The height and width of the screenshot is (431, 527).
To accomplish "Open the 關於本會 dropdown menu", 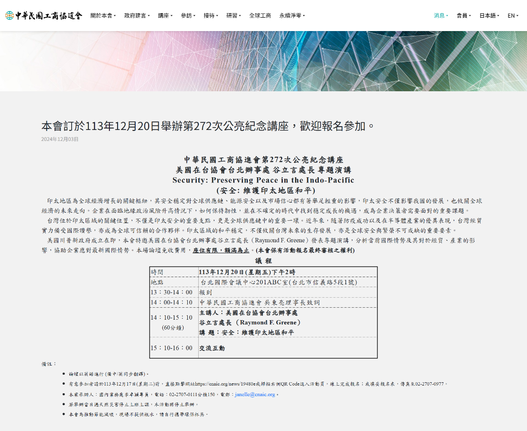I will pos(103,15).
